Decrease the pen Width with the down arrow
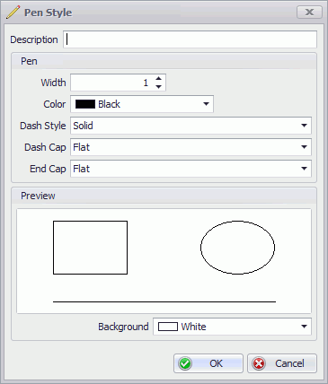Image resolution: width=328 pixels, height=384 pixels. click(x=159, y=87)
